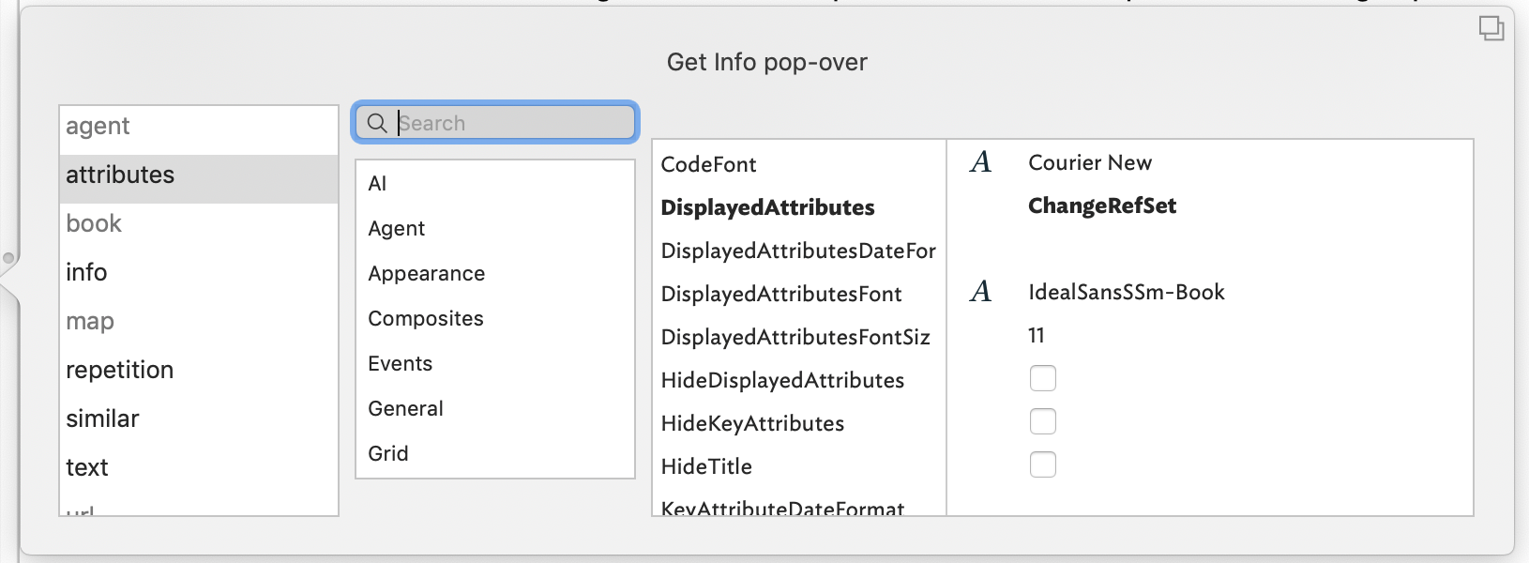Viewport: 1529px width, 563px height.
Task: Edit the font size value 11
Action: pyautogui.click(x=1037, y=335)
